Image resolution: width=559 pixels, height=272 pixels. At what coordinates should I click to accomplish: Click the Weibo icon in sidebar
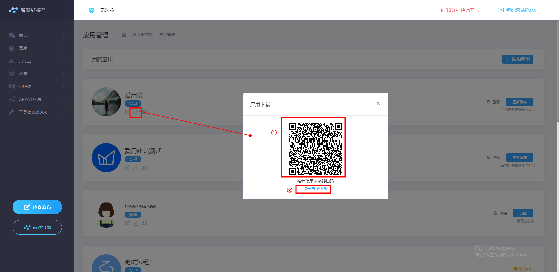pyautogui.click(x=12, y=74)
